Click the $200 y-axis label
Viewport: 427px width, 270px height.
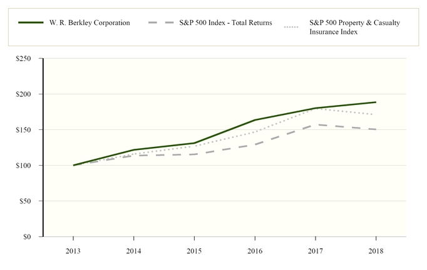(x=29, y=94)
